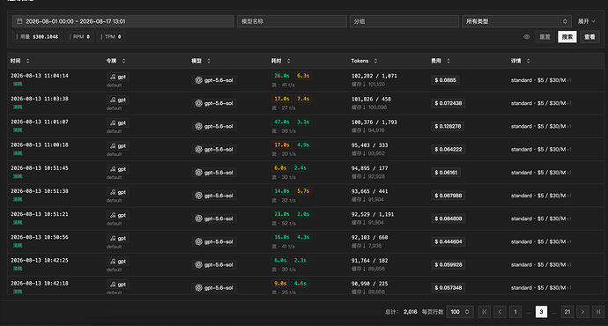Screen dimensions: 608x326
Task: Jump to the last page of results
Action: pos(598,312)
